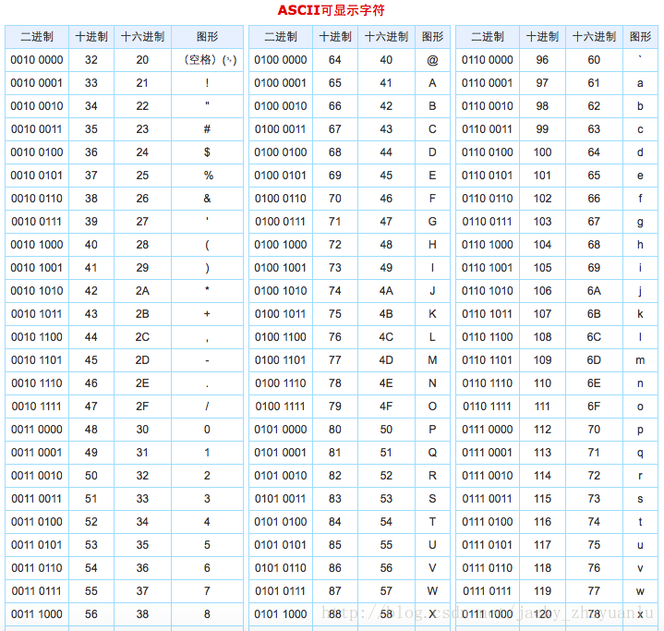
Task: Click the 'D' character cell
Action: pos(432,152)
